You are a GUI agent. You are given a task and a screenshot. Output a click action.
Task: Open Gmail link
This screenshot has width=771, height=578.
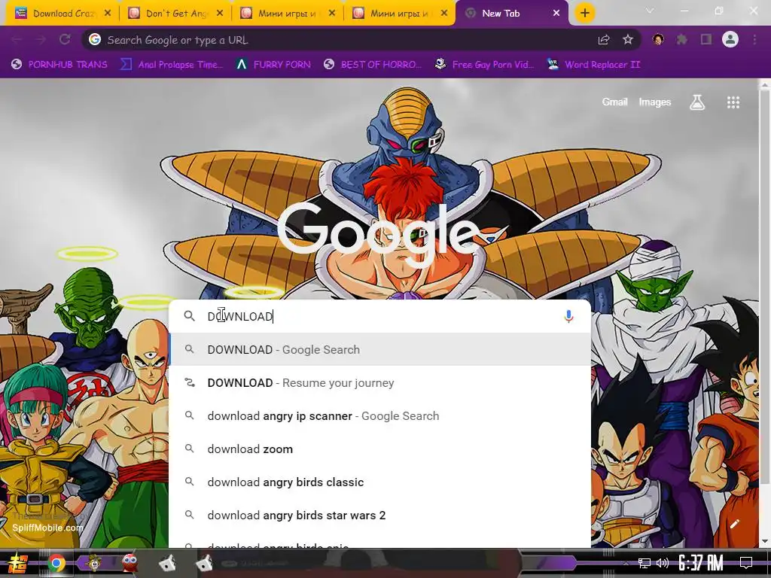pyautogui.click(x=614, y=102)
